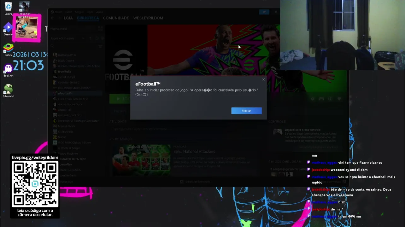Open the COMUNIDADE tab
This screenshot has height=227, width=405.
click(x=116, y=18)
